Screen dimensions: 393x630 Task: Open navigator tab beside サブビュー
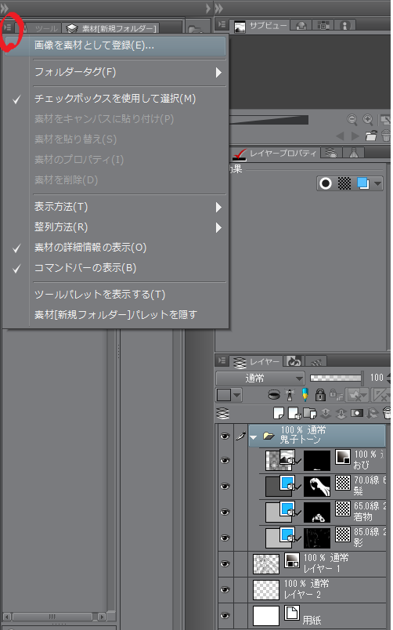point(301,25)
